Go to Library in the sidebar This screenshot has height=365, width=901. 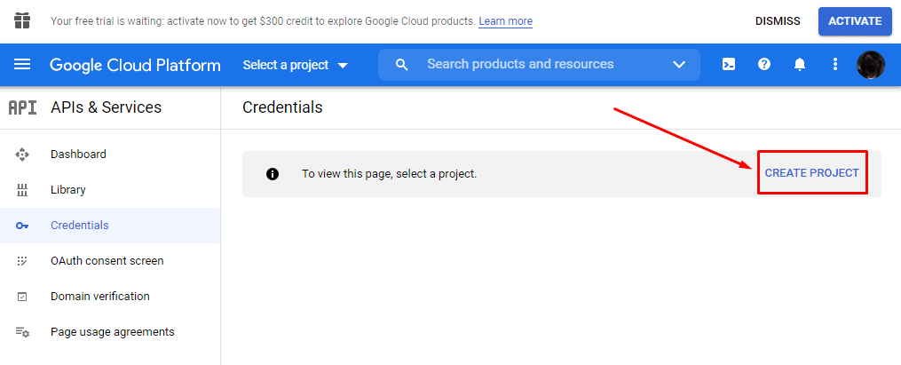tap(68, 190)
